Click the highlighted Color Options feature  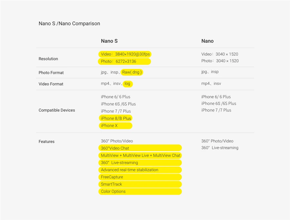coord(140,191)
